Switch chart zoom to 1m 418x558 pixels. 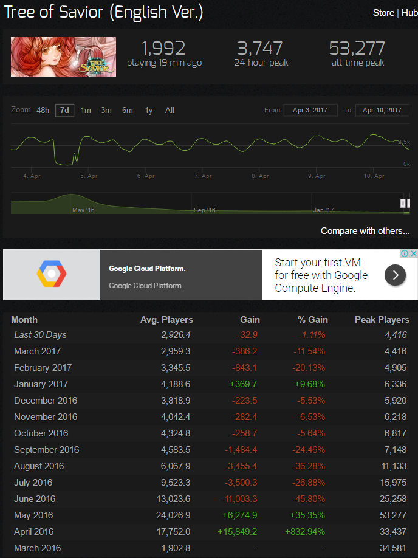point(86,110)
